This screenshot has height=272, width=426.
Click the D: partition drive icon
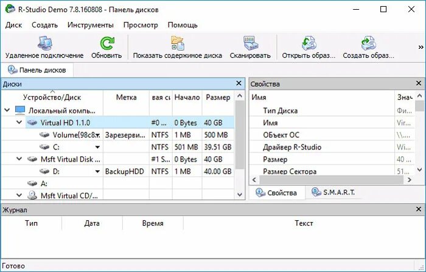pos(44,171)
